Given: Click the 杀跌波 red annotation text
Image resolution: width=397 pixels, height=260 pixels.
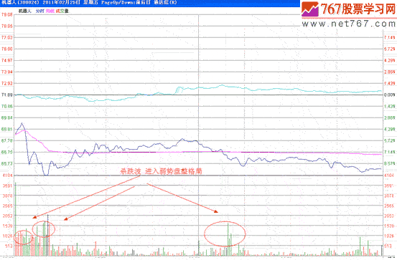Looking at the screenshot, I should (131, 171).
